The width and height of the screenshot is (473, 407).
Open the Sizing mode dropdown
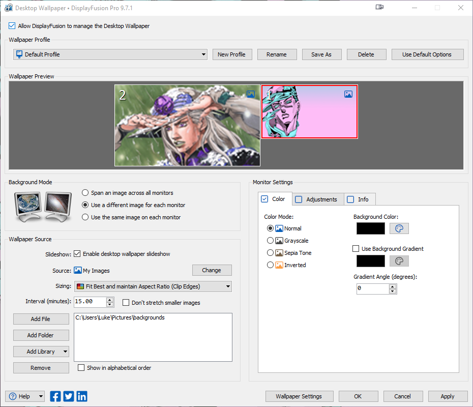pyautogui.click(x=228, y=286)
